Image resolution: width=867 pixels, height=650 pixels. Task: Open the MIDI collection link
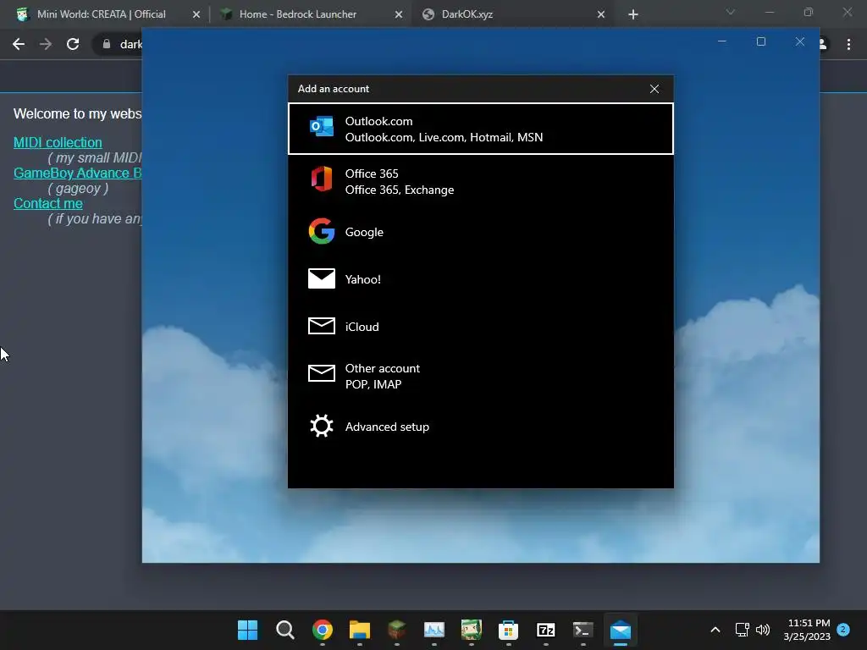(x=58, y=142)
